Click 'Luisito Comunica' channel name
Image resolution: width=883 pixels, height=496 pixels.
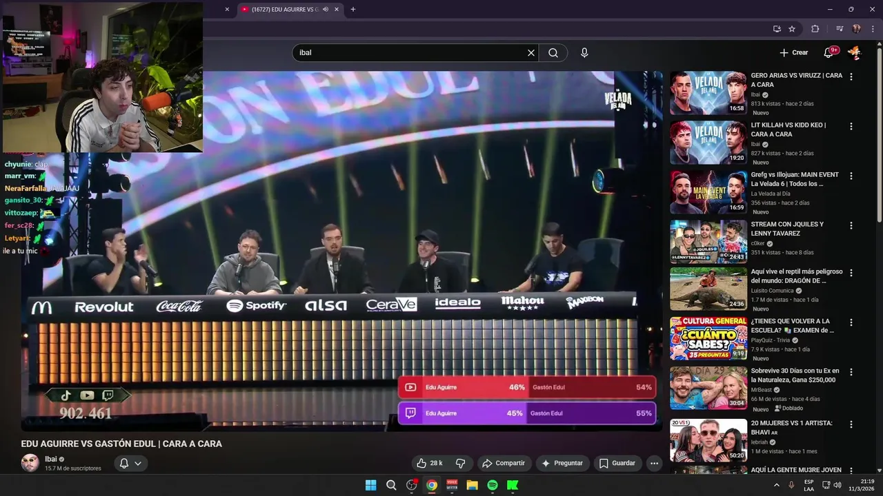coord(772,291)
